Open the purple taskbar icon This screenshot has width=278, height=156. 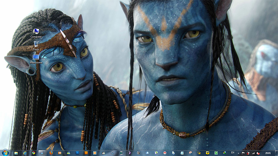(130, 153)
